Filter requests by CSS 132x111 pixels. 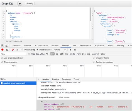62,54
